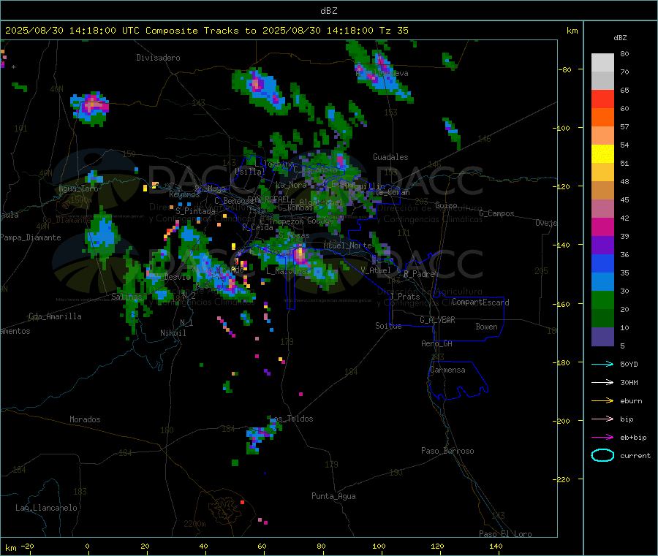Viewport: 658px width, 556px height.
Task: Click the J_Prats place label
Action: tap(405, 297)
